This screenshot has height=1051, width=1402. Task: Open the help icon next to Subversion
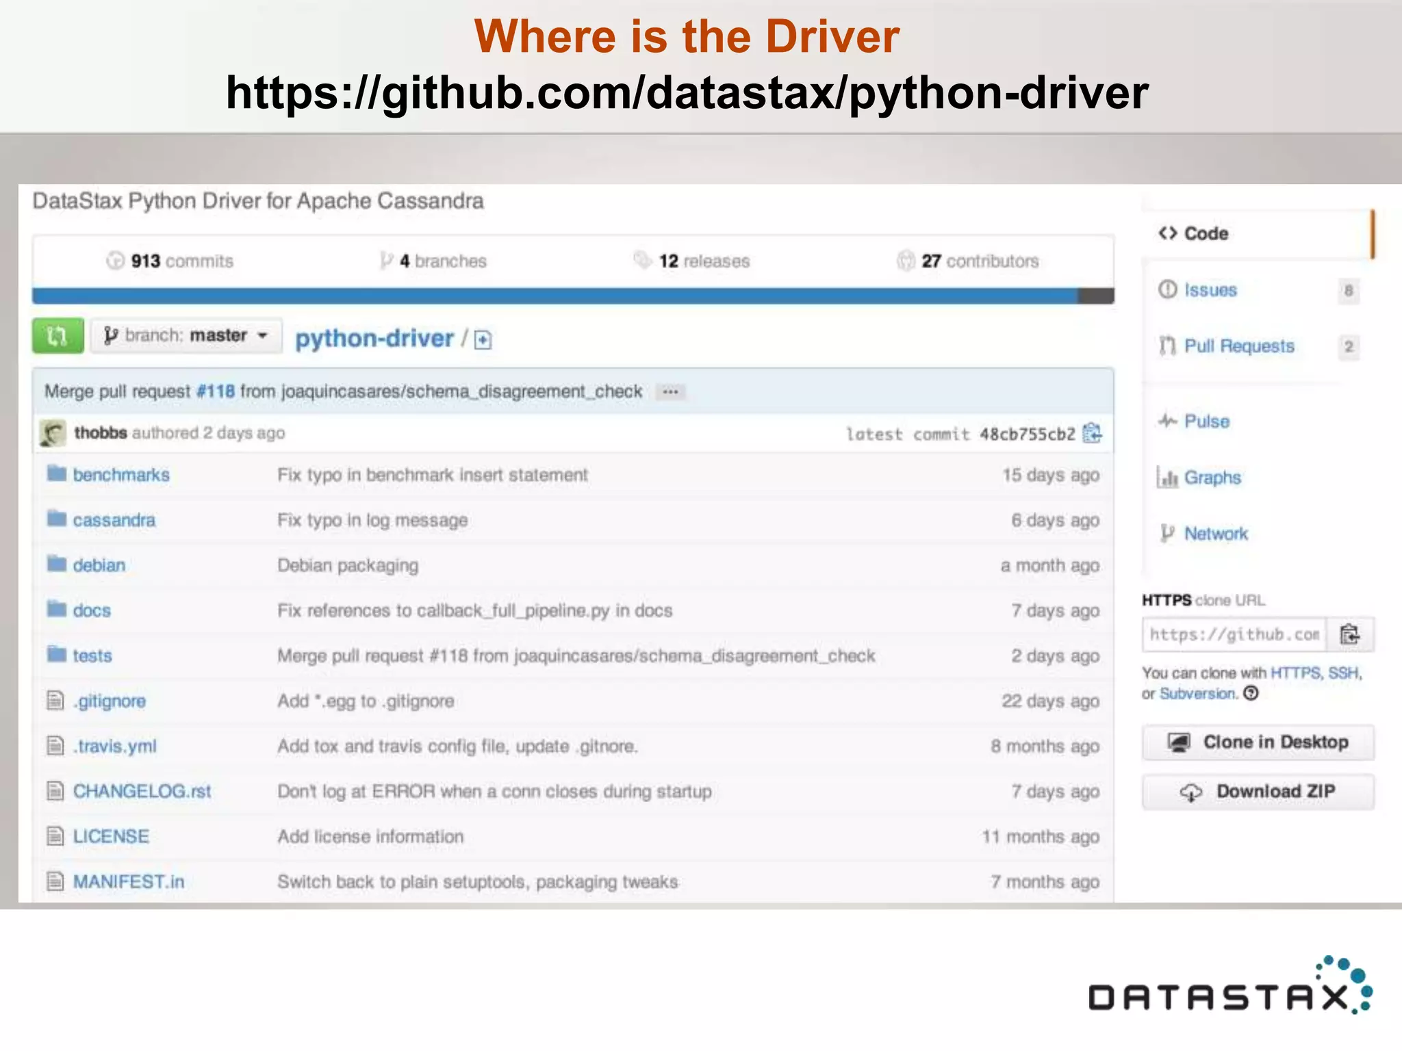coord(1251,694)
